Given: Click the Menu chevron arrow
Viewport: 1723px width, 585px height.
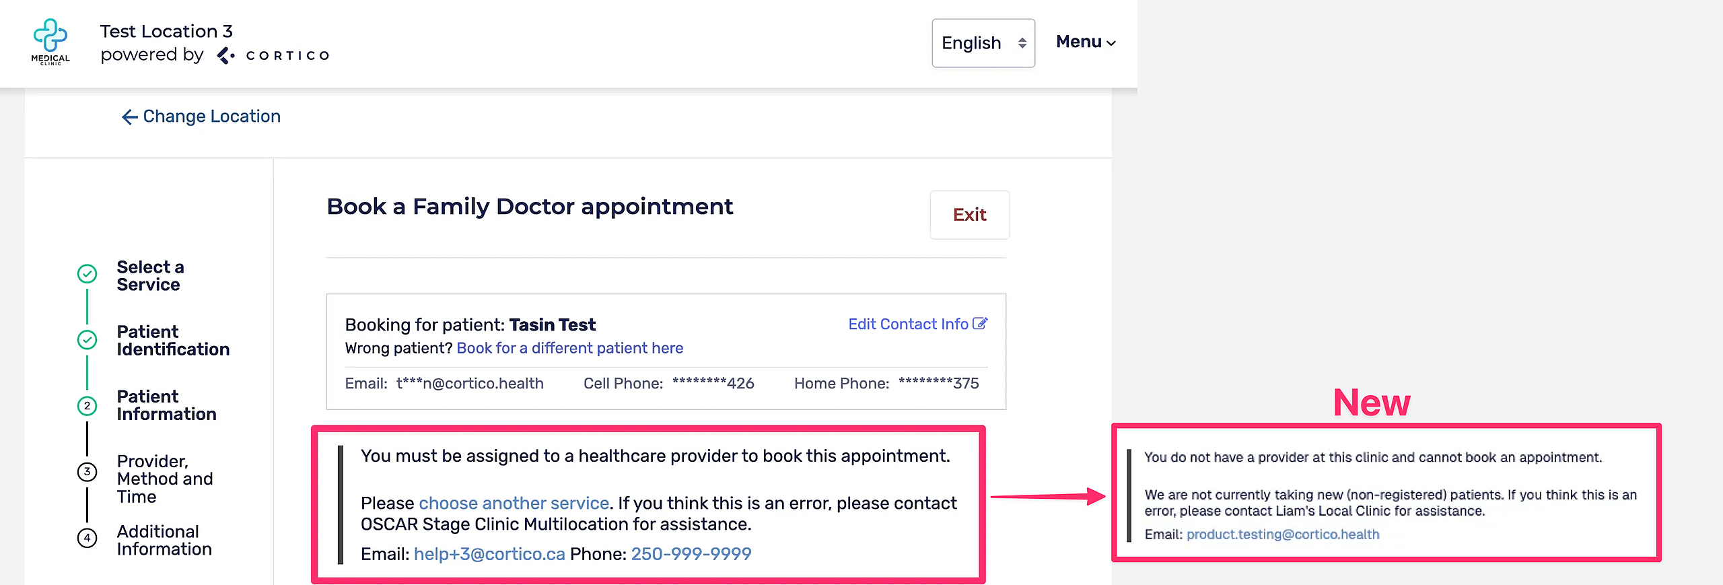Looking at the screenshot, I should [x=1111, y=43].
